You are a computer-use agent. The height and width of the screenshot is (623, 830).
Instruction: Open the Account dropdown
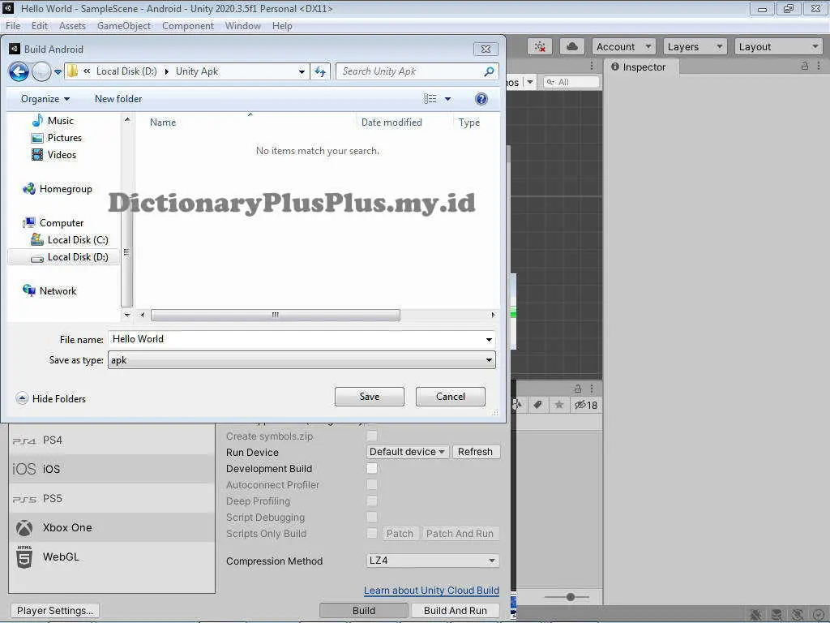point(624,46)
